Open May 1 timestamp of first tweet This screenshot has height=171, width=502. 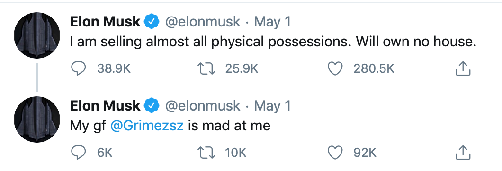click(272, 22)
